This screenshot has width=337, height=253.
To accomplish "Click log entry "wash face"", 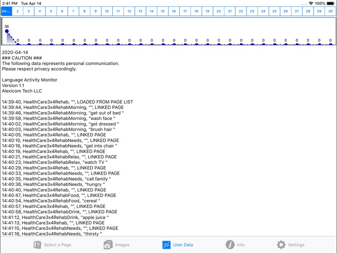I will [x=58, y=118].
